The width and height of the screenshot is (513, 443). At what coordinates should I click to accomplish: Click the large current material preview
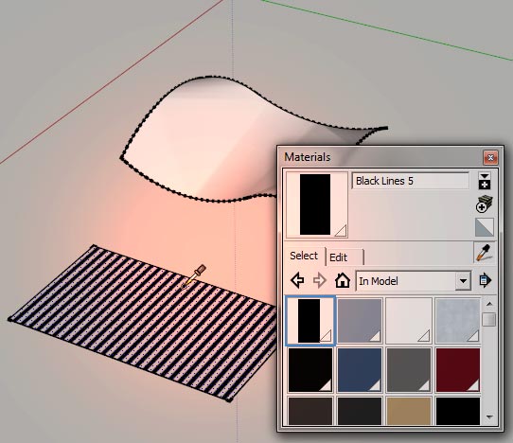pyautogui.click(x=317, y=204)
